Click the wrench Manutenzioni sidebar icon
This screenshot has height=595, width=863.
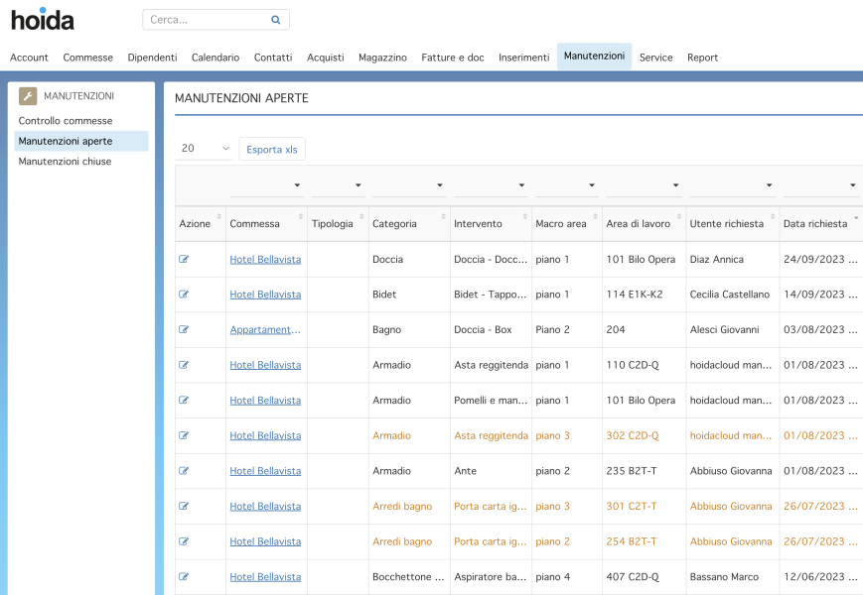28,95
